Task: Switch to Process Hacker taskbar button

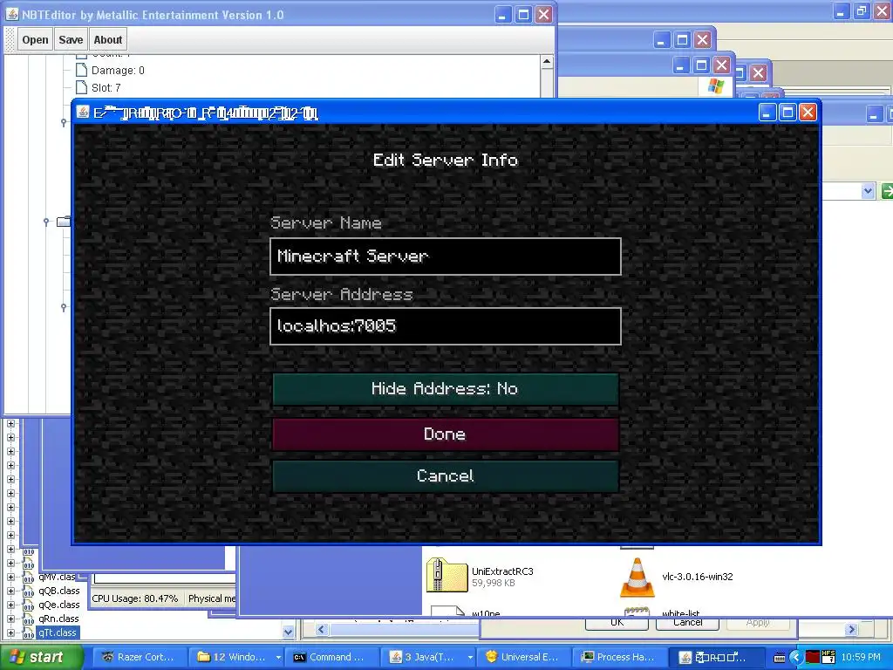Action: (621, 657)
